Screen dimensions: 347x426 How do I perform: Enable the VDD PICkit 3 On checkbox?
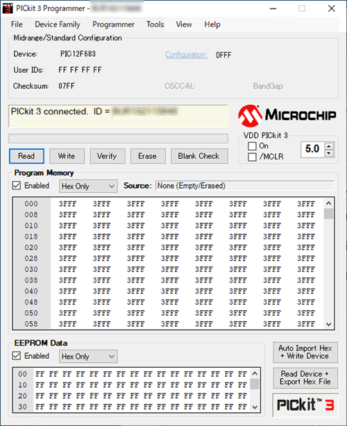(x=252, y=146)
